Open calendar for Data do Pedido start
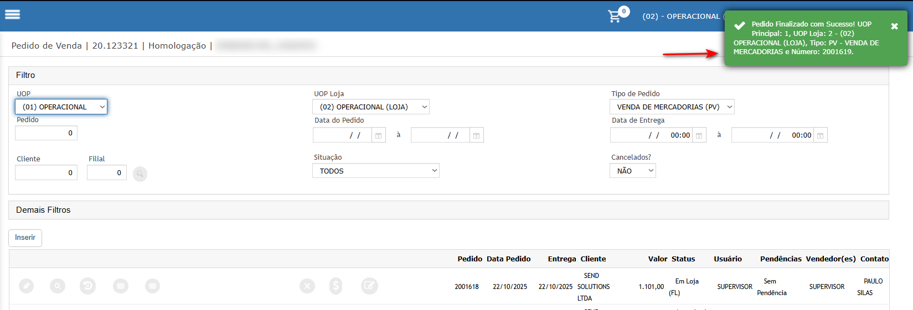Screen dimensions: 913x310 (x=379, y=135)
